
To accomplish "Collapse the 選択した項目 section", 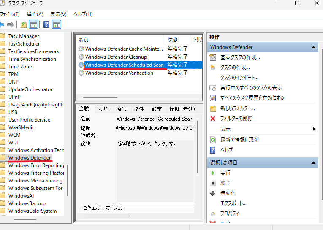I will coord(313,162).
